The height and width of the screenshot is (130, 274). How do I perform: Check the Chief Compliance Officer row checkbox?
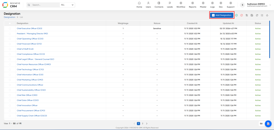click(x=10, y=54)
